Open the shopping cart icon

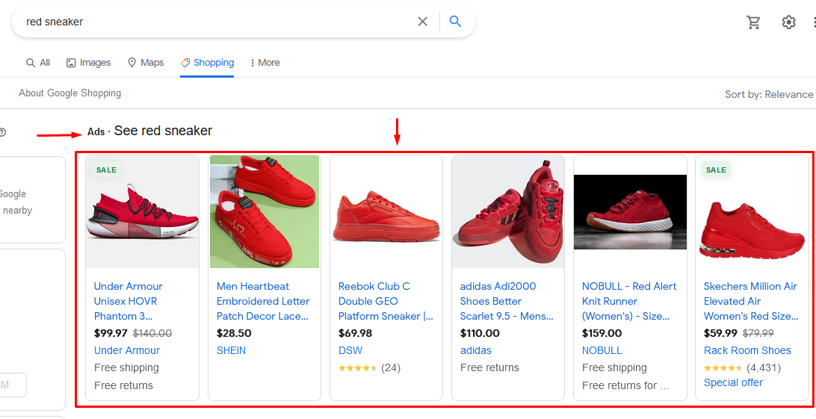[x=753, y=22]
